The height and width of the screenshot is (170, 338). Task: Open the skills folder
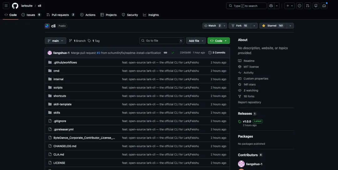57,113
